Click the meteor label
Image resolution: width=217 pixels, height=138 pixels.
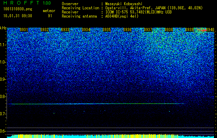coord(49,11)
